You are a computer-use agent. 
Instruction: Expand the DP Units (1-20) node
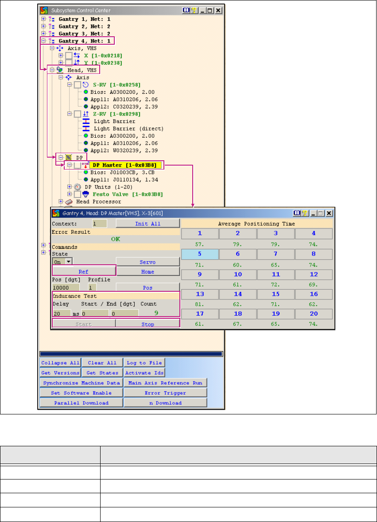pyautogui.click(x=69, y=187)
